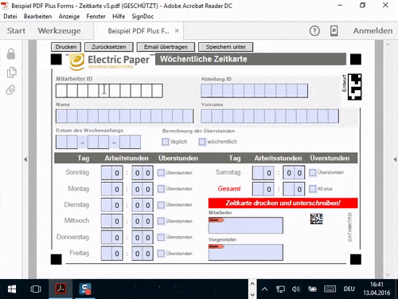Open Task View in taskbar
The width and height of the screenshot is (398, 299).
pyautogui.click(x=36, y=289)
